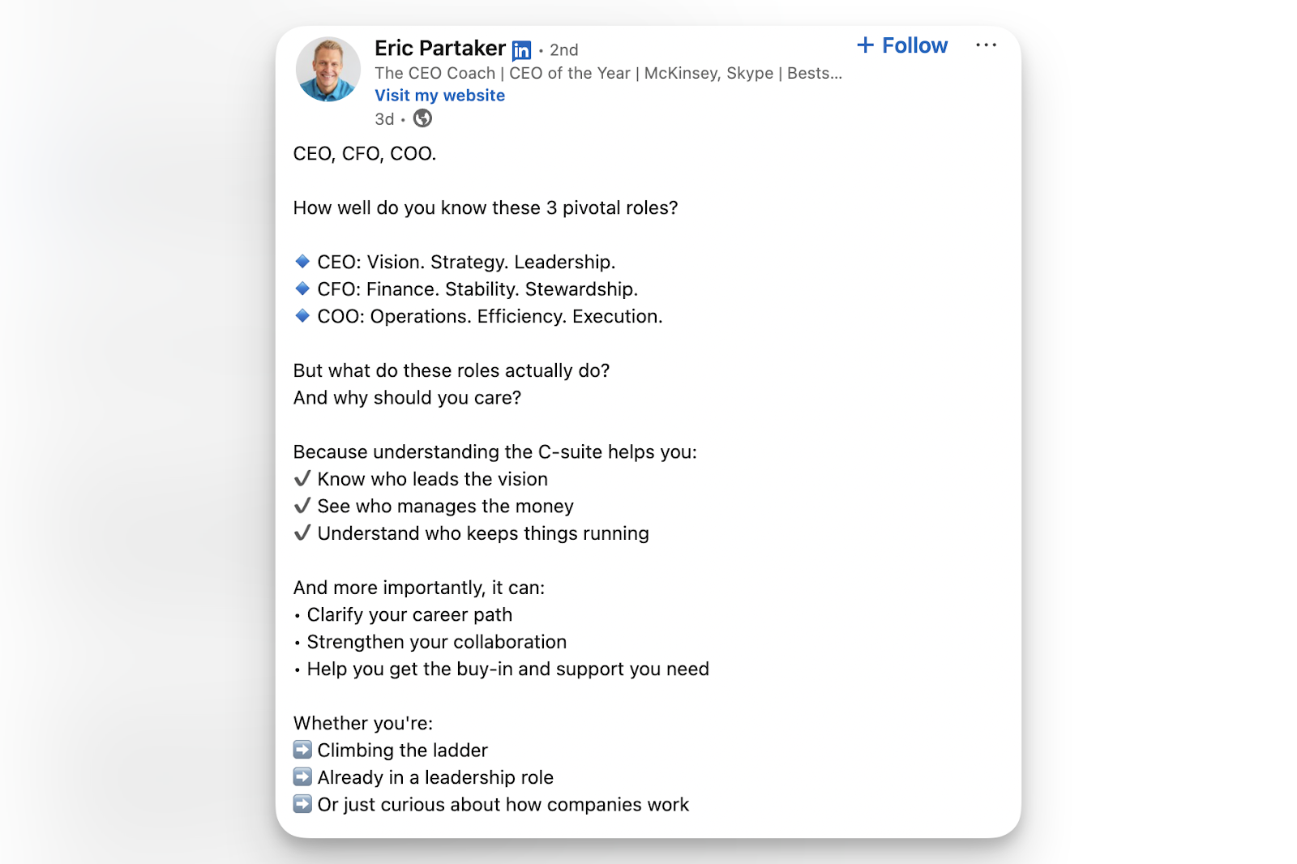Click the arrow icon beside 'Or just curious about how companies work'

(x=302, y=804)
